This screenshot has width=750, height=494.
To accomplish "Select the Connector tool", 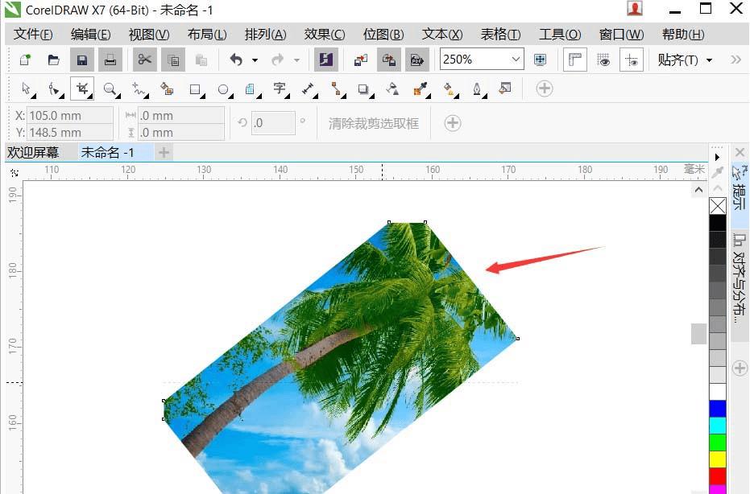I will tap(336, 89).
